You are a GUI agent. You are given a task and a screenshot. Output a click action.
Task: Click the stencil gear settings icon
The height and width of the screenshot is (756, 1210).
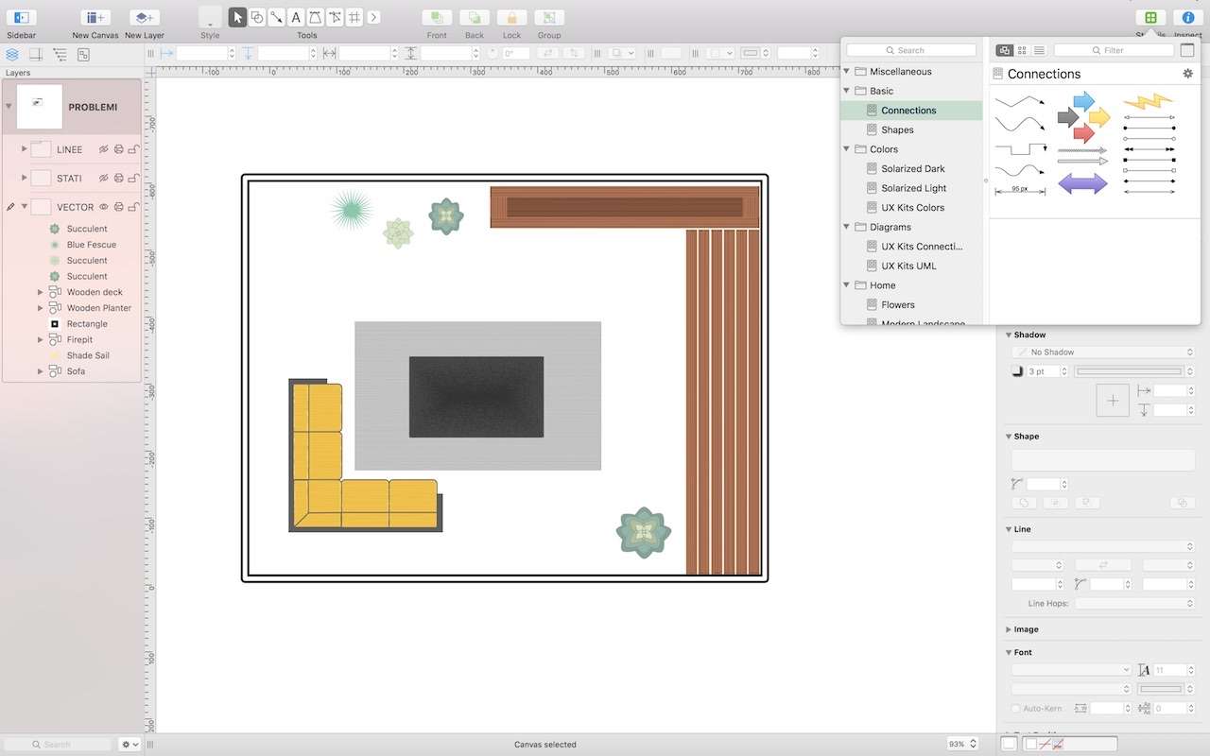(1188, 73)
